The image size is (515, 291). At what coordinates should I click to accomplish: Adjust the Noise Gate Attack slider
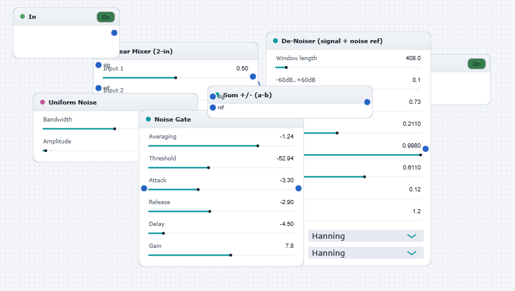221,190
